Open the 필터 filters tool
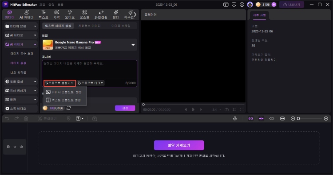This screenshot has width=333, height=175. [x=116, y=15]
